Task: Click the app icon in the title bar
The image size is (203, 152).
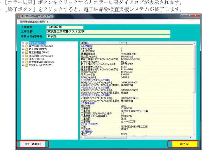Action: click(x=19, y=16)
